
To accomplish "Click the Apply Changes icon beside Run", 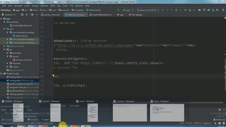I will pyautogui.click(x=167, y=10).
